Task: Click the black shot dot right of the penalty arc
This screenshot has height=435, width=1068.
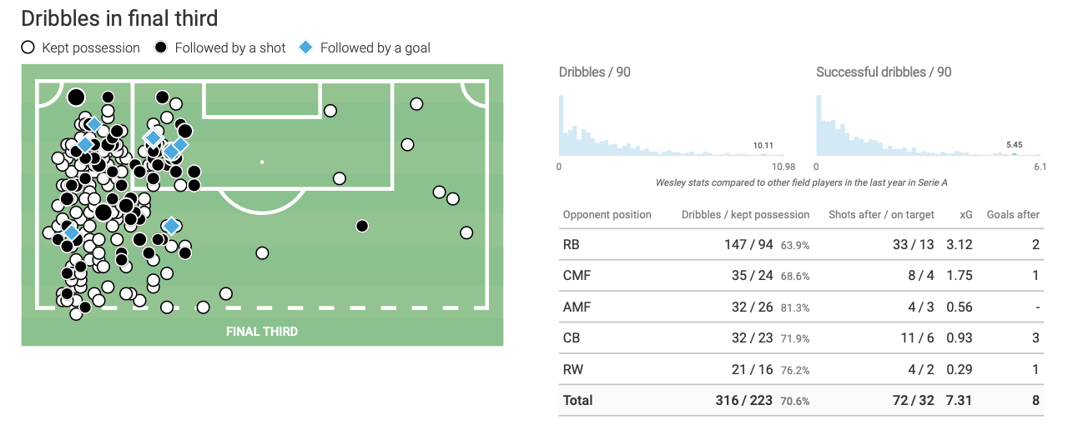Action: point(362,226)
